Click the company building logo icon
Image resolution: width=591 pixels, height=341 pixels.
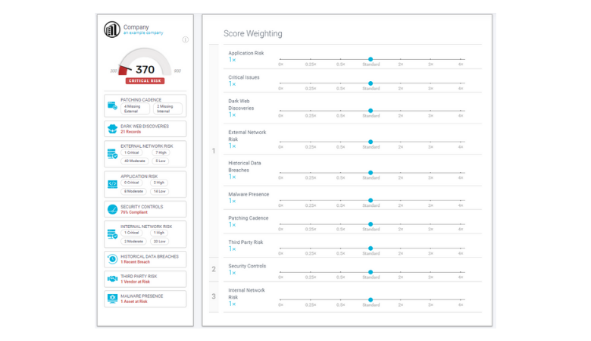(112, 30)
